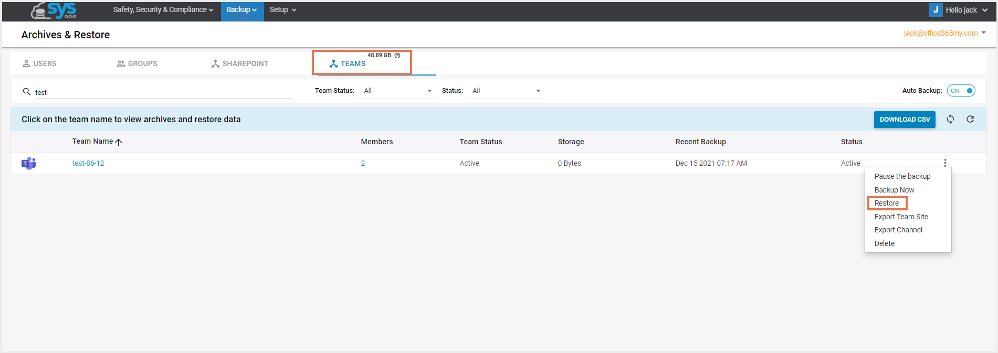The height and width of the screenshot is (353, 998).
Task: Click the search magnifier icon
Action: point(27,92)
